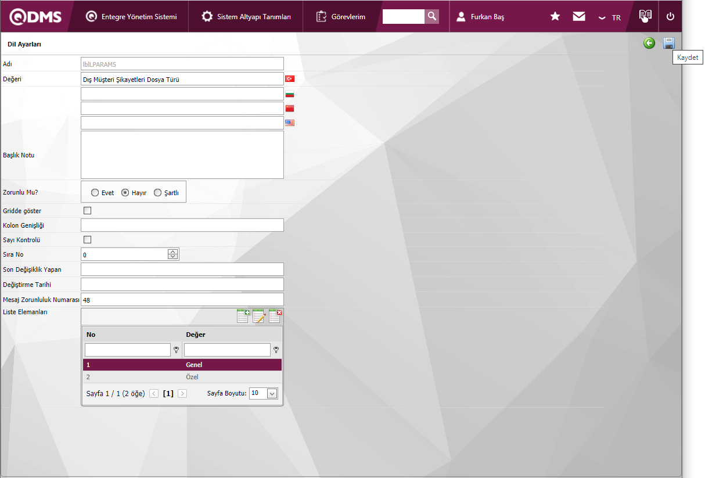Click the Chinese language value field
705x478 pixels.
coord(182,108)
